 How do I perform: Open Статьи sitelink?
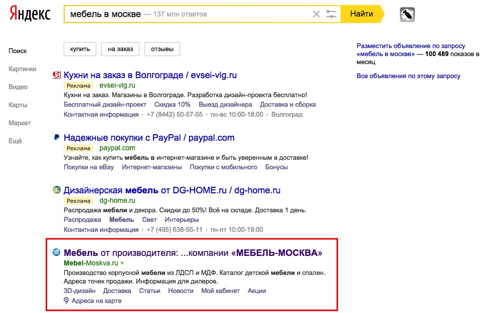coord(149,291)
